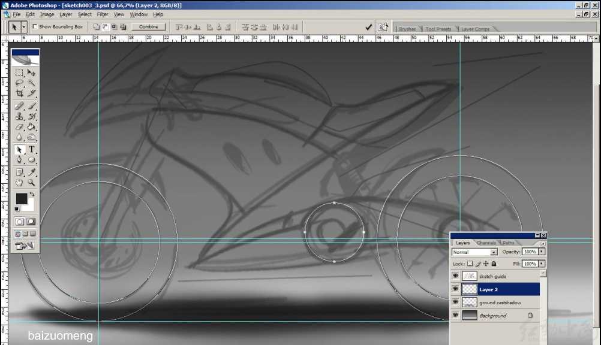Toggle visibility of Background layer
Image resolution: width=601 pixels, height=345 pixels.
[455, 315]
